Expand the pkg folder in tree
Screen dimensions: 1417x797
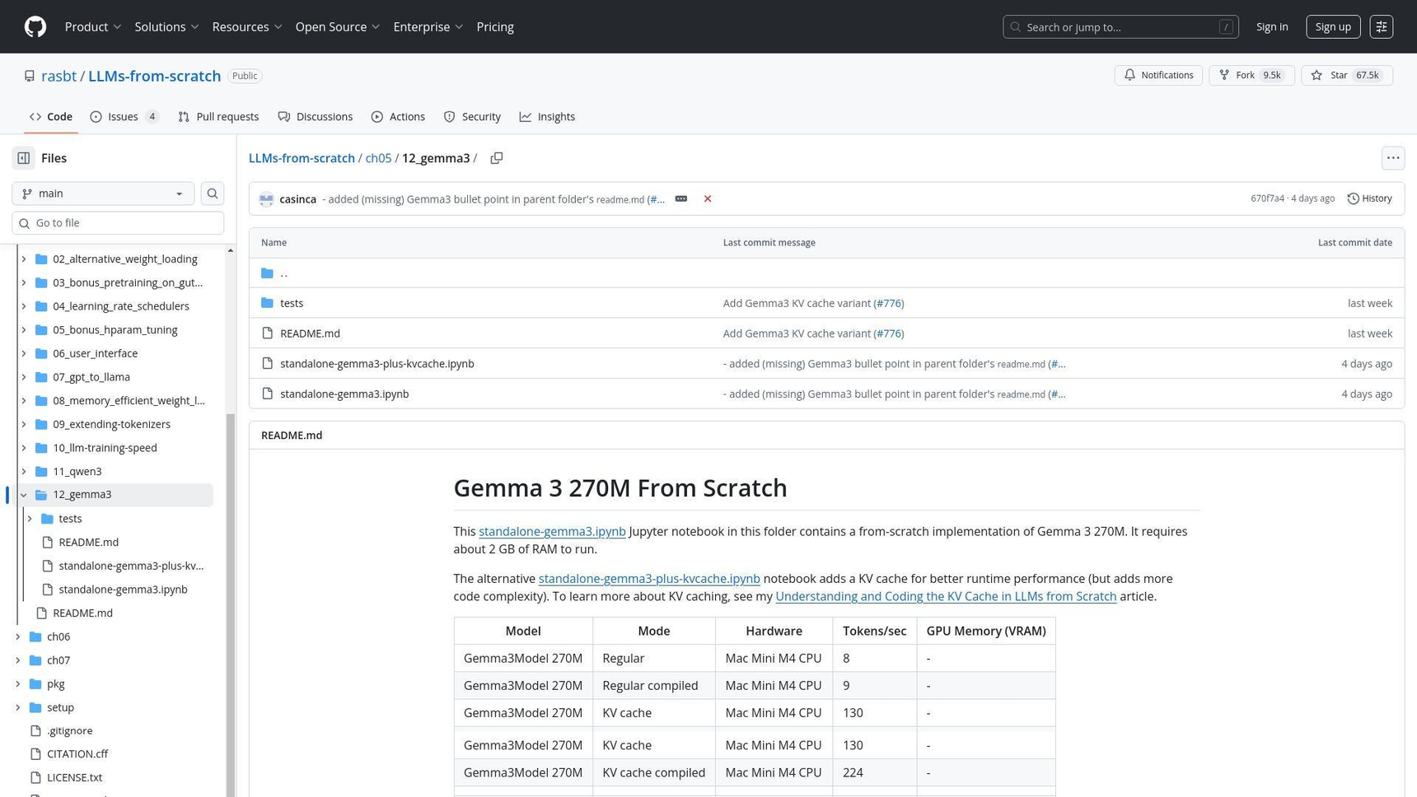(18, 684)
